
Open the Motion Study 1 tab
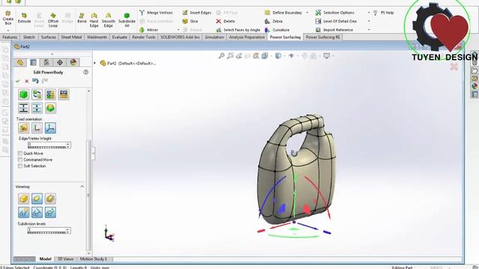click(94, 259)
